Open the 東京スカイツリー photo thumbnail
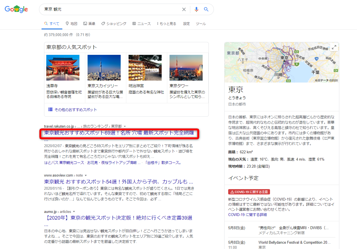 [104, 68]
